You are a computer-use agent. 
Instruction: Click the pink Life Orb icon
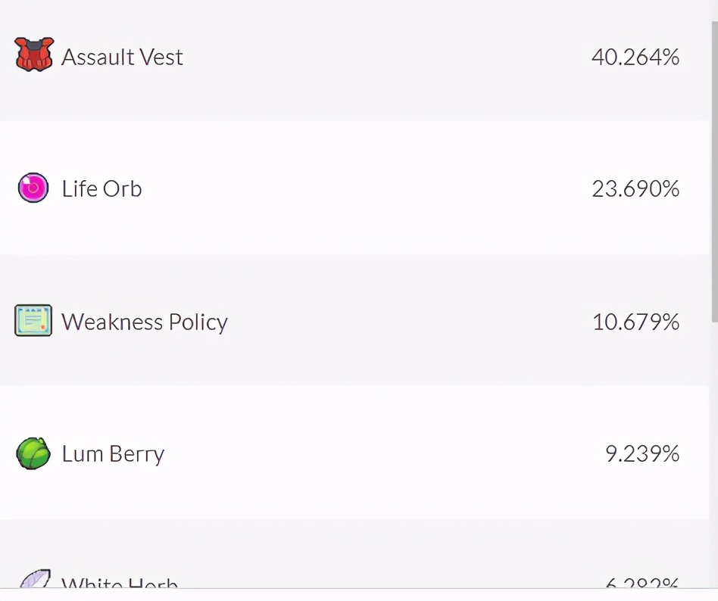tap(33, 188)
